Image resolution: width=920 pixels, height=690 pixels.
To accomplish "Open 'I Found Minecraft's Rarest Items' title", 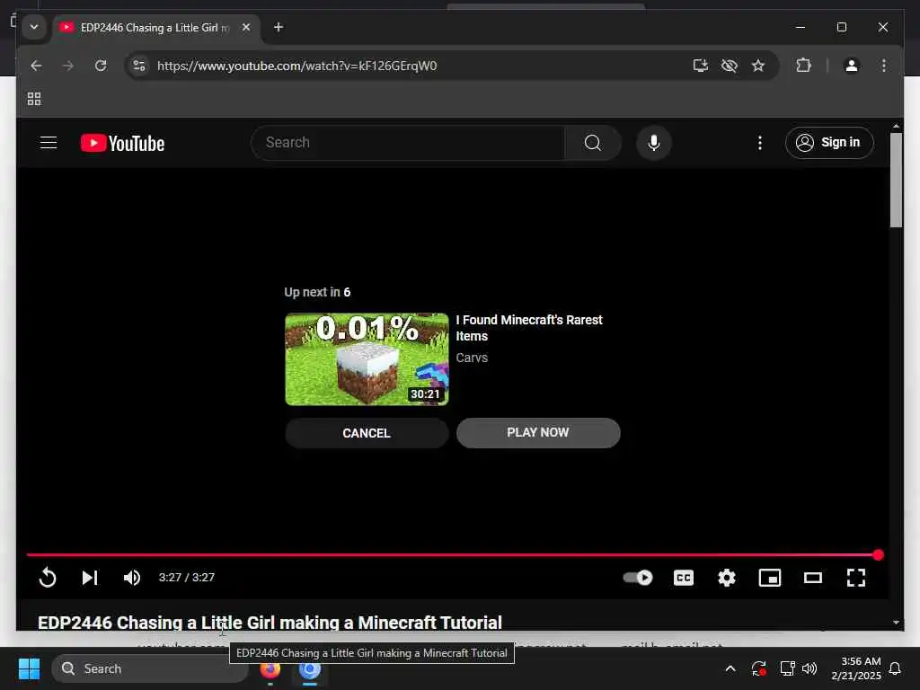I will pos(529,328).
